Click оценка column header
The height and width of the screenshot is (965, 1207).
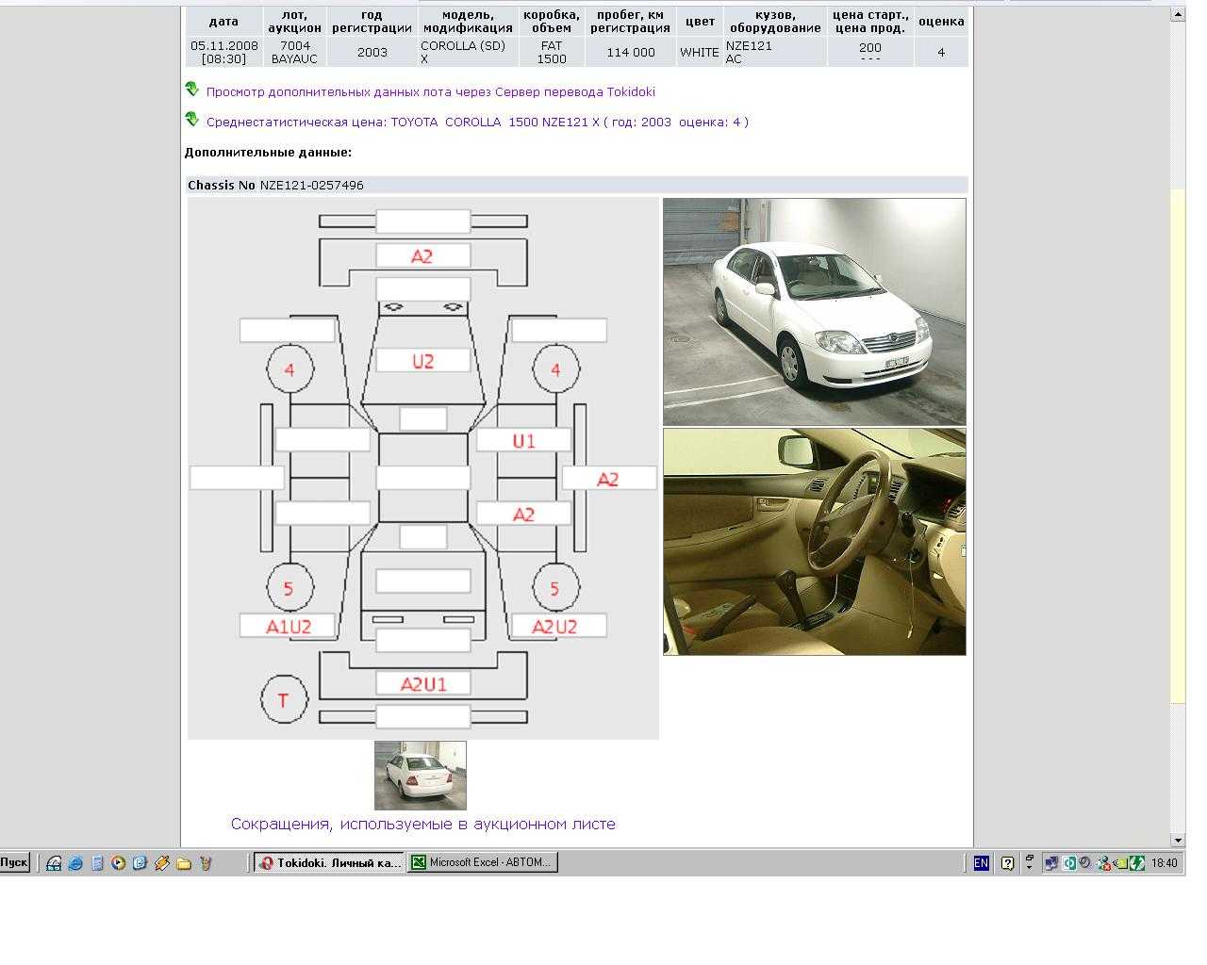tap(941, 22)
